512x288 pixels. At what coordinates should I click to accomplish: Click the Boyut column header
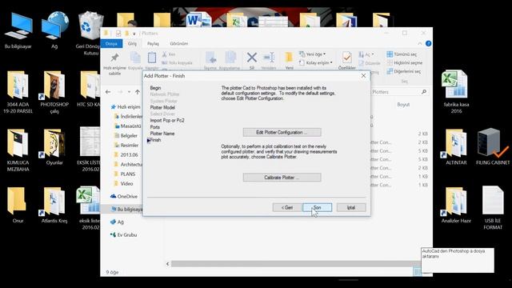point(403,105)
